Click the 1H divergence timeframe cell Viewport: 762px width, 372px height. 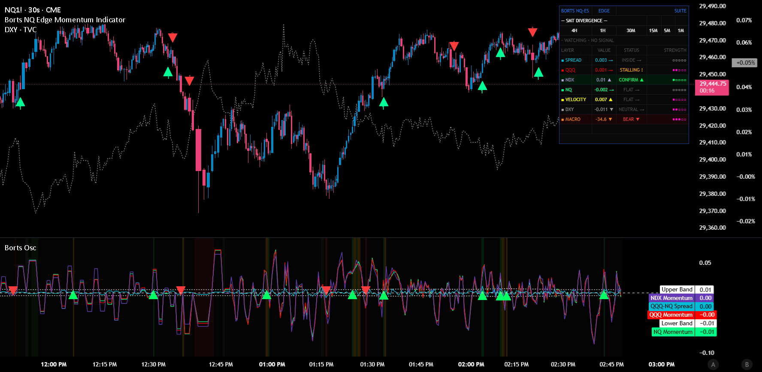(603, 30)
